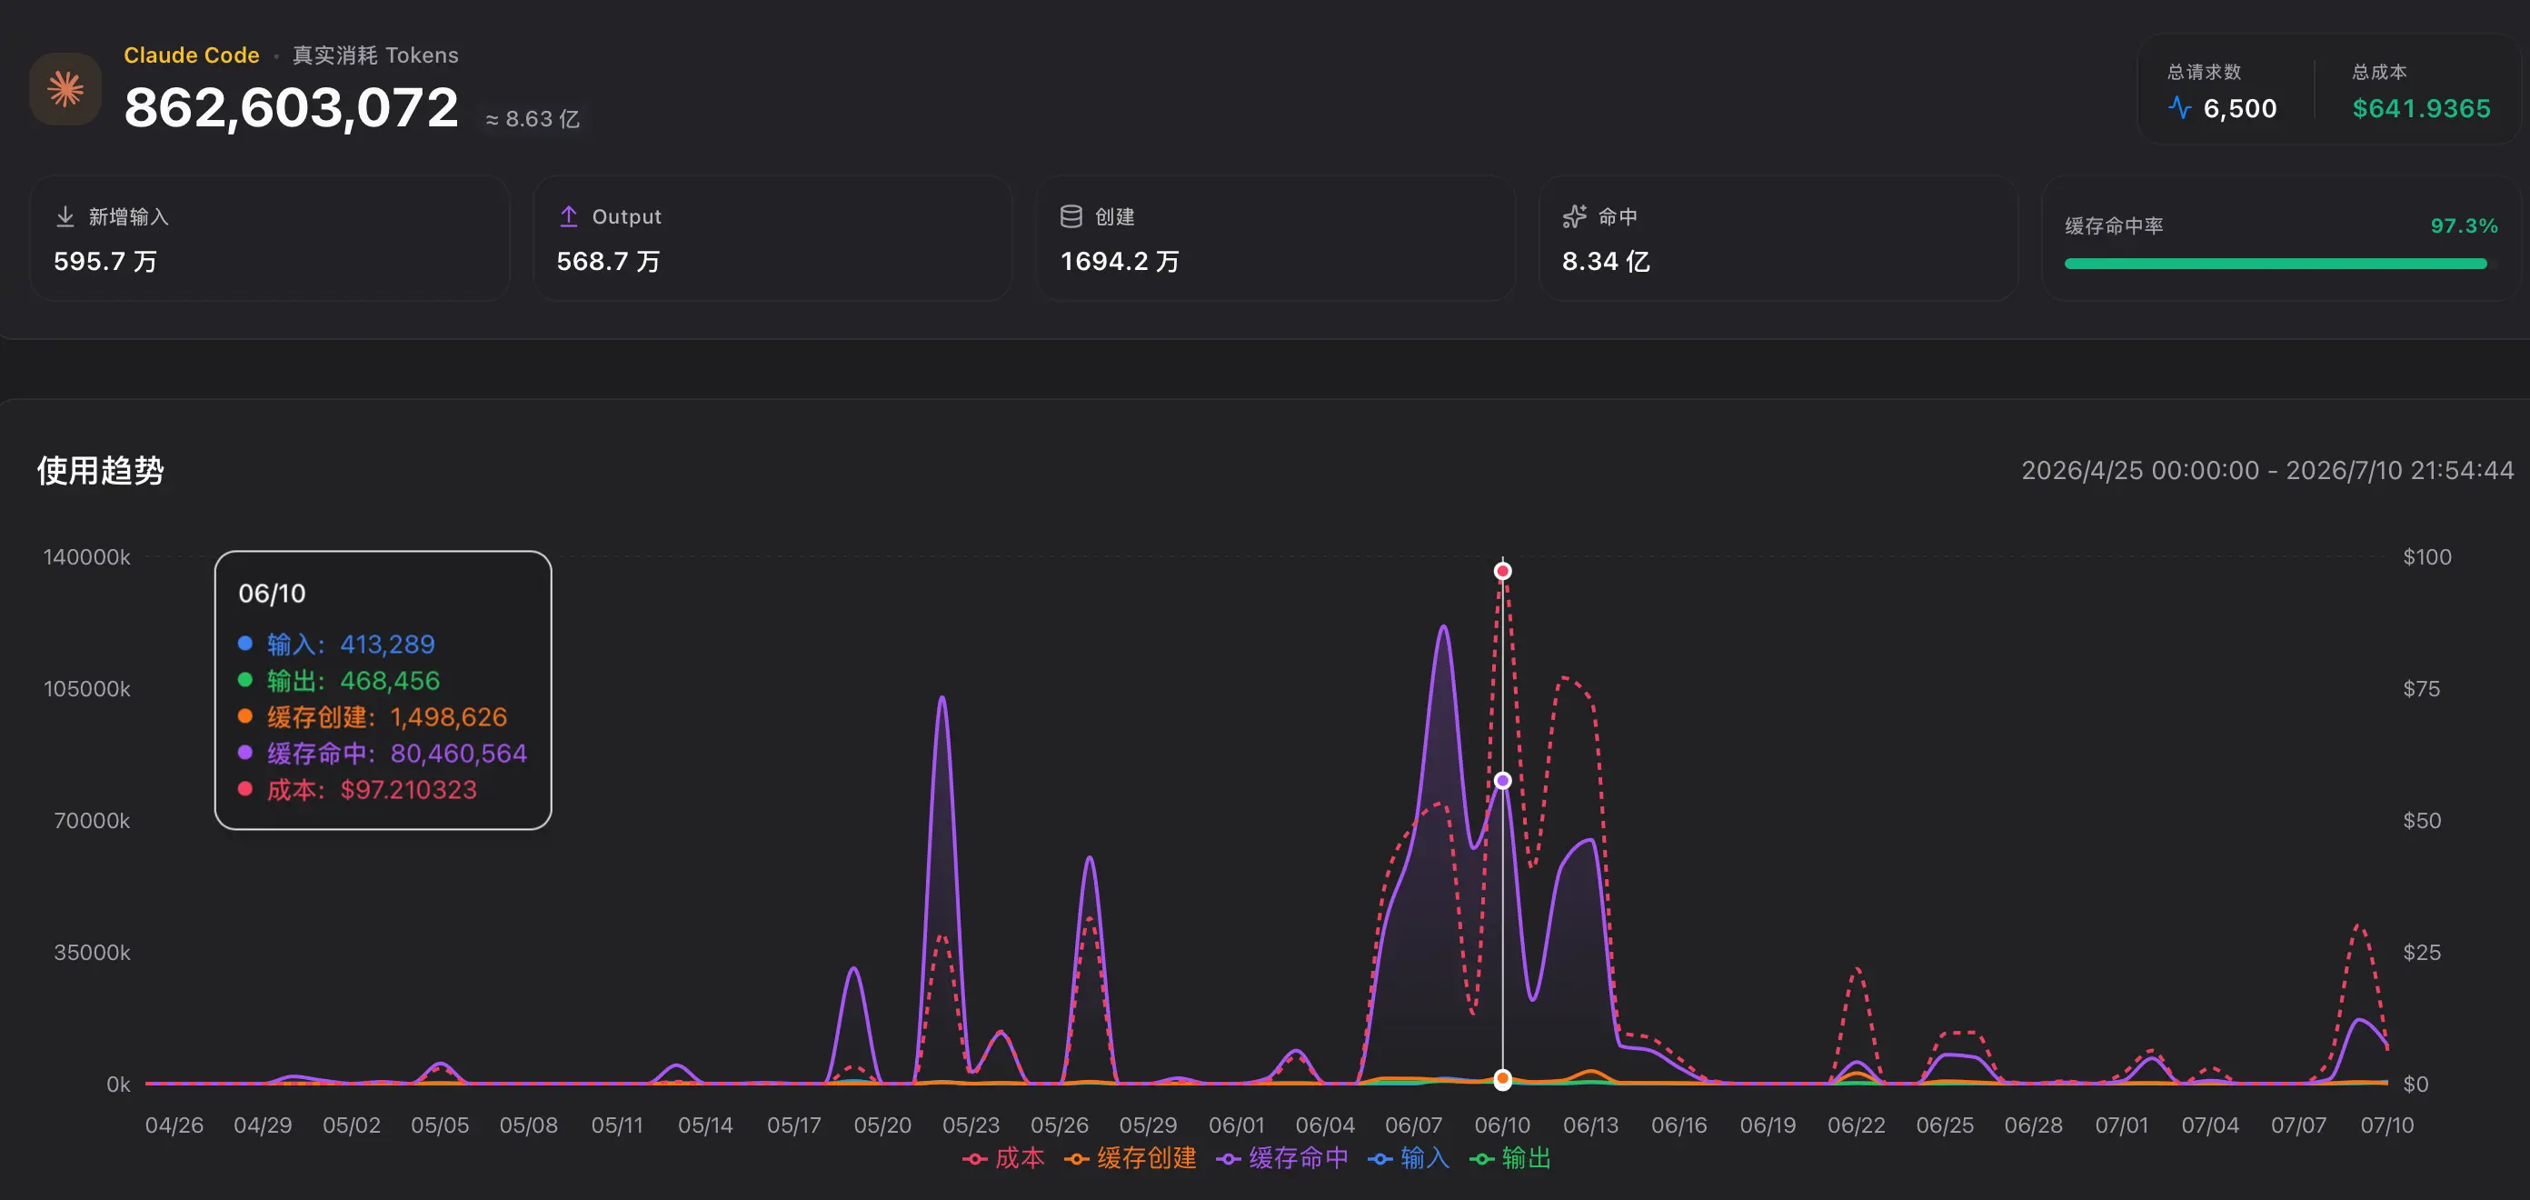
Task: Click the pulse activity icon beside 6,500
Action: [2179, 108]
